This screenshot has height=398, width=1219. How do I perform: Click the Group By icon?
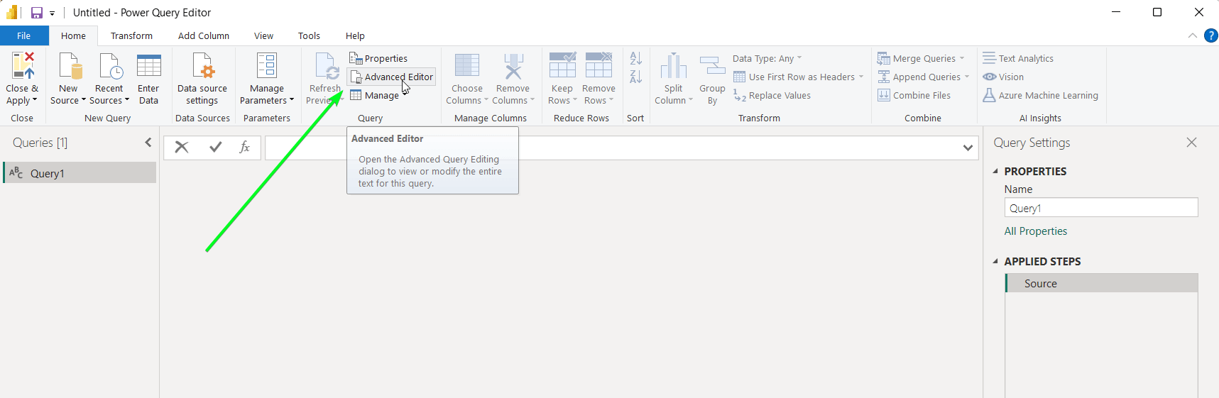(x=712, y=65)
